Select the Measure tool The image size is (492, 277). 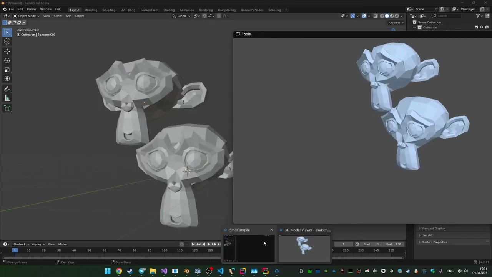[7, 98]
